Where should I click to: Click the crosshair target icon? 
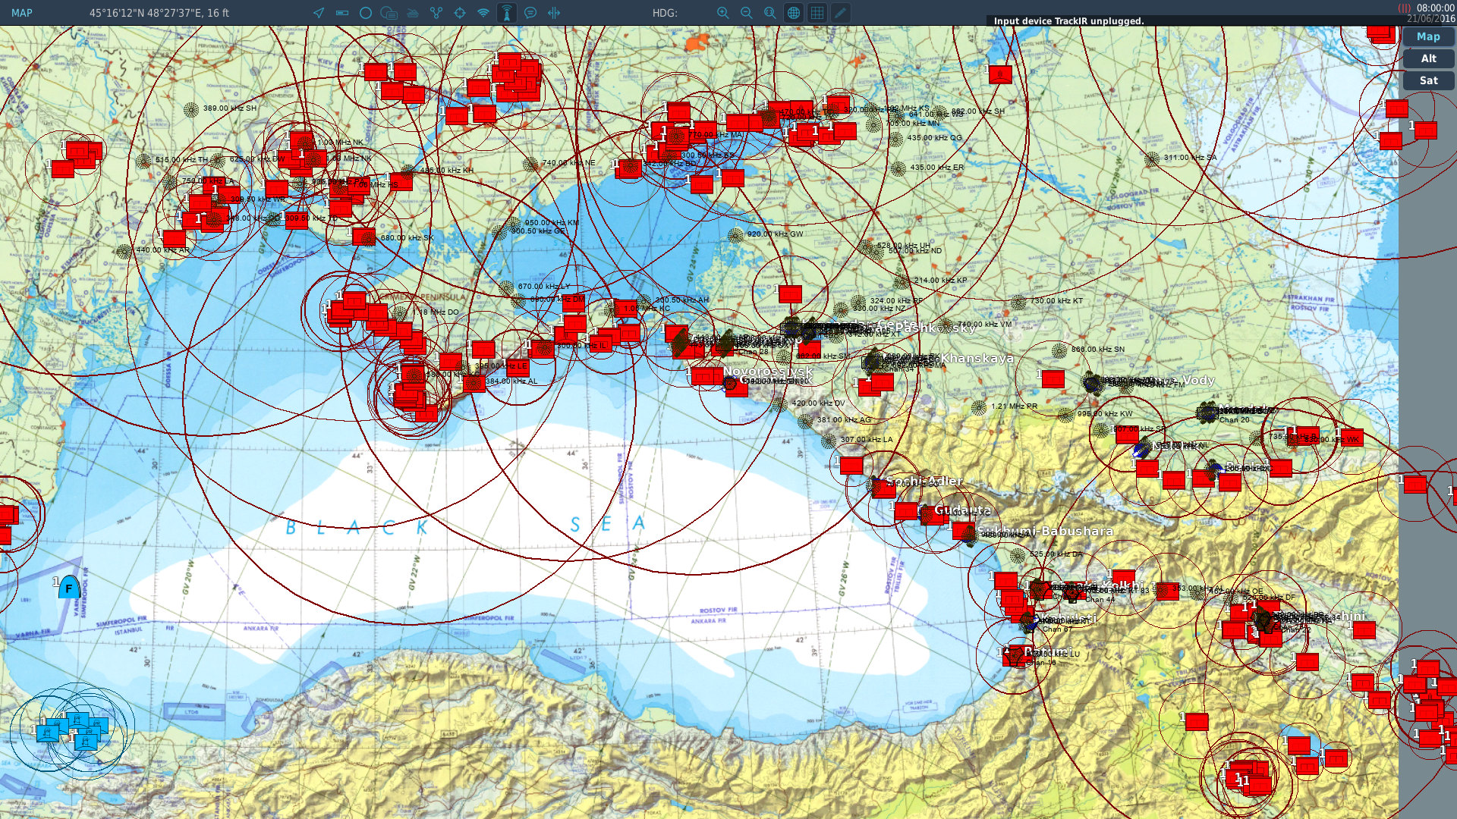point(460,13)
